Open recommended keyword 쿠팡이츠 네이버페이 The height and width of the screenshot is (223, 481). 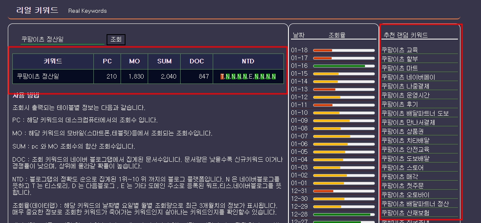click(408, 77)
